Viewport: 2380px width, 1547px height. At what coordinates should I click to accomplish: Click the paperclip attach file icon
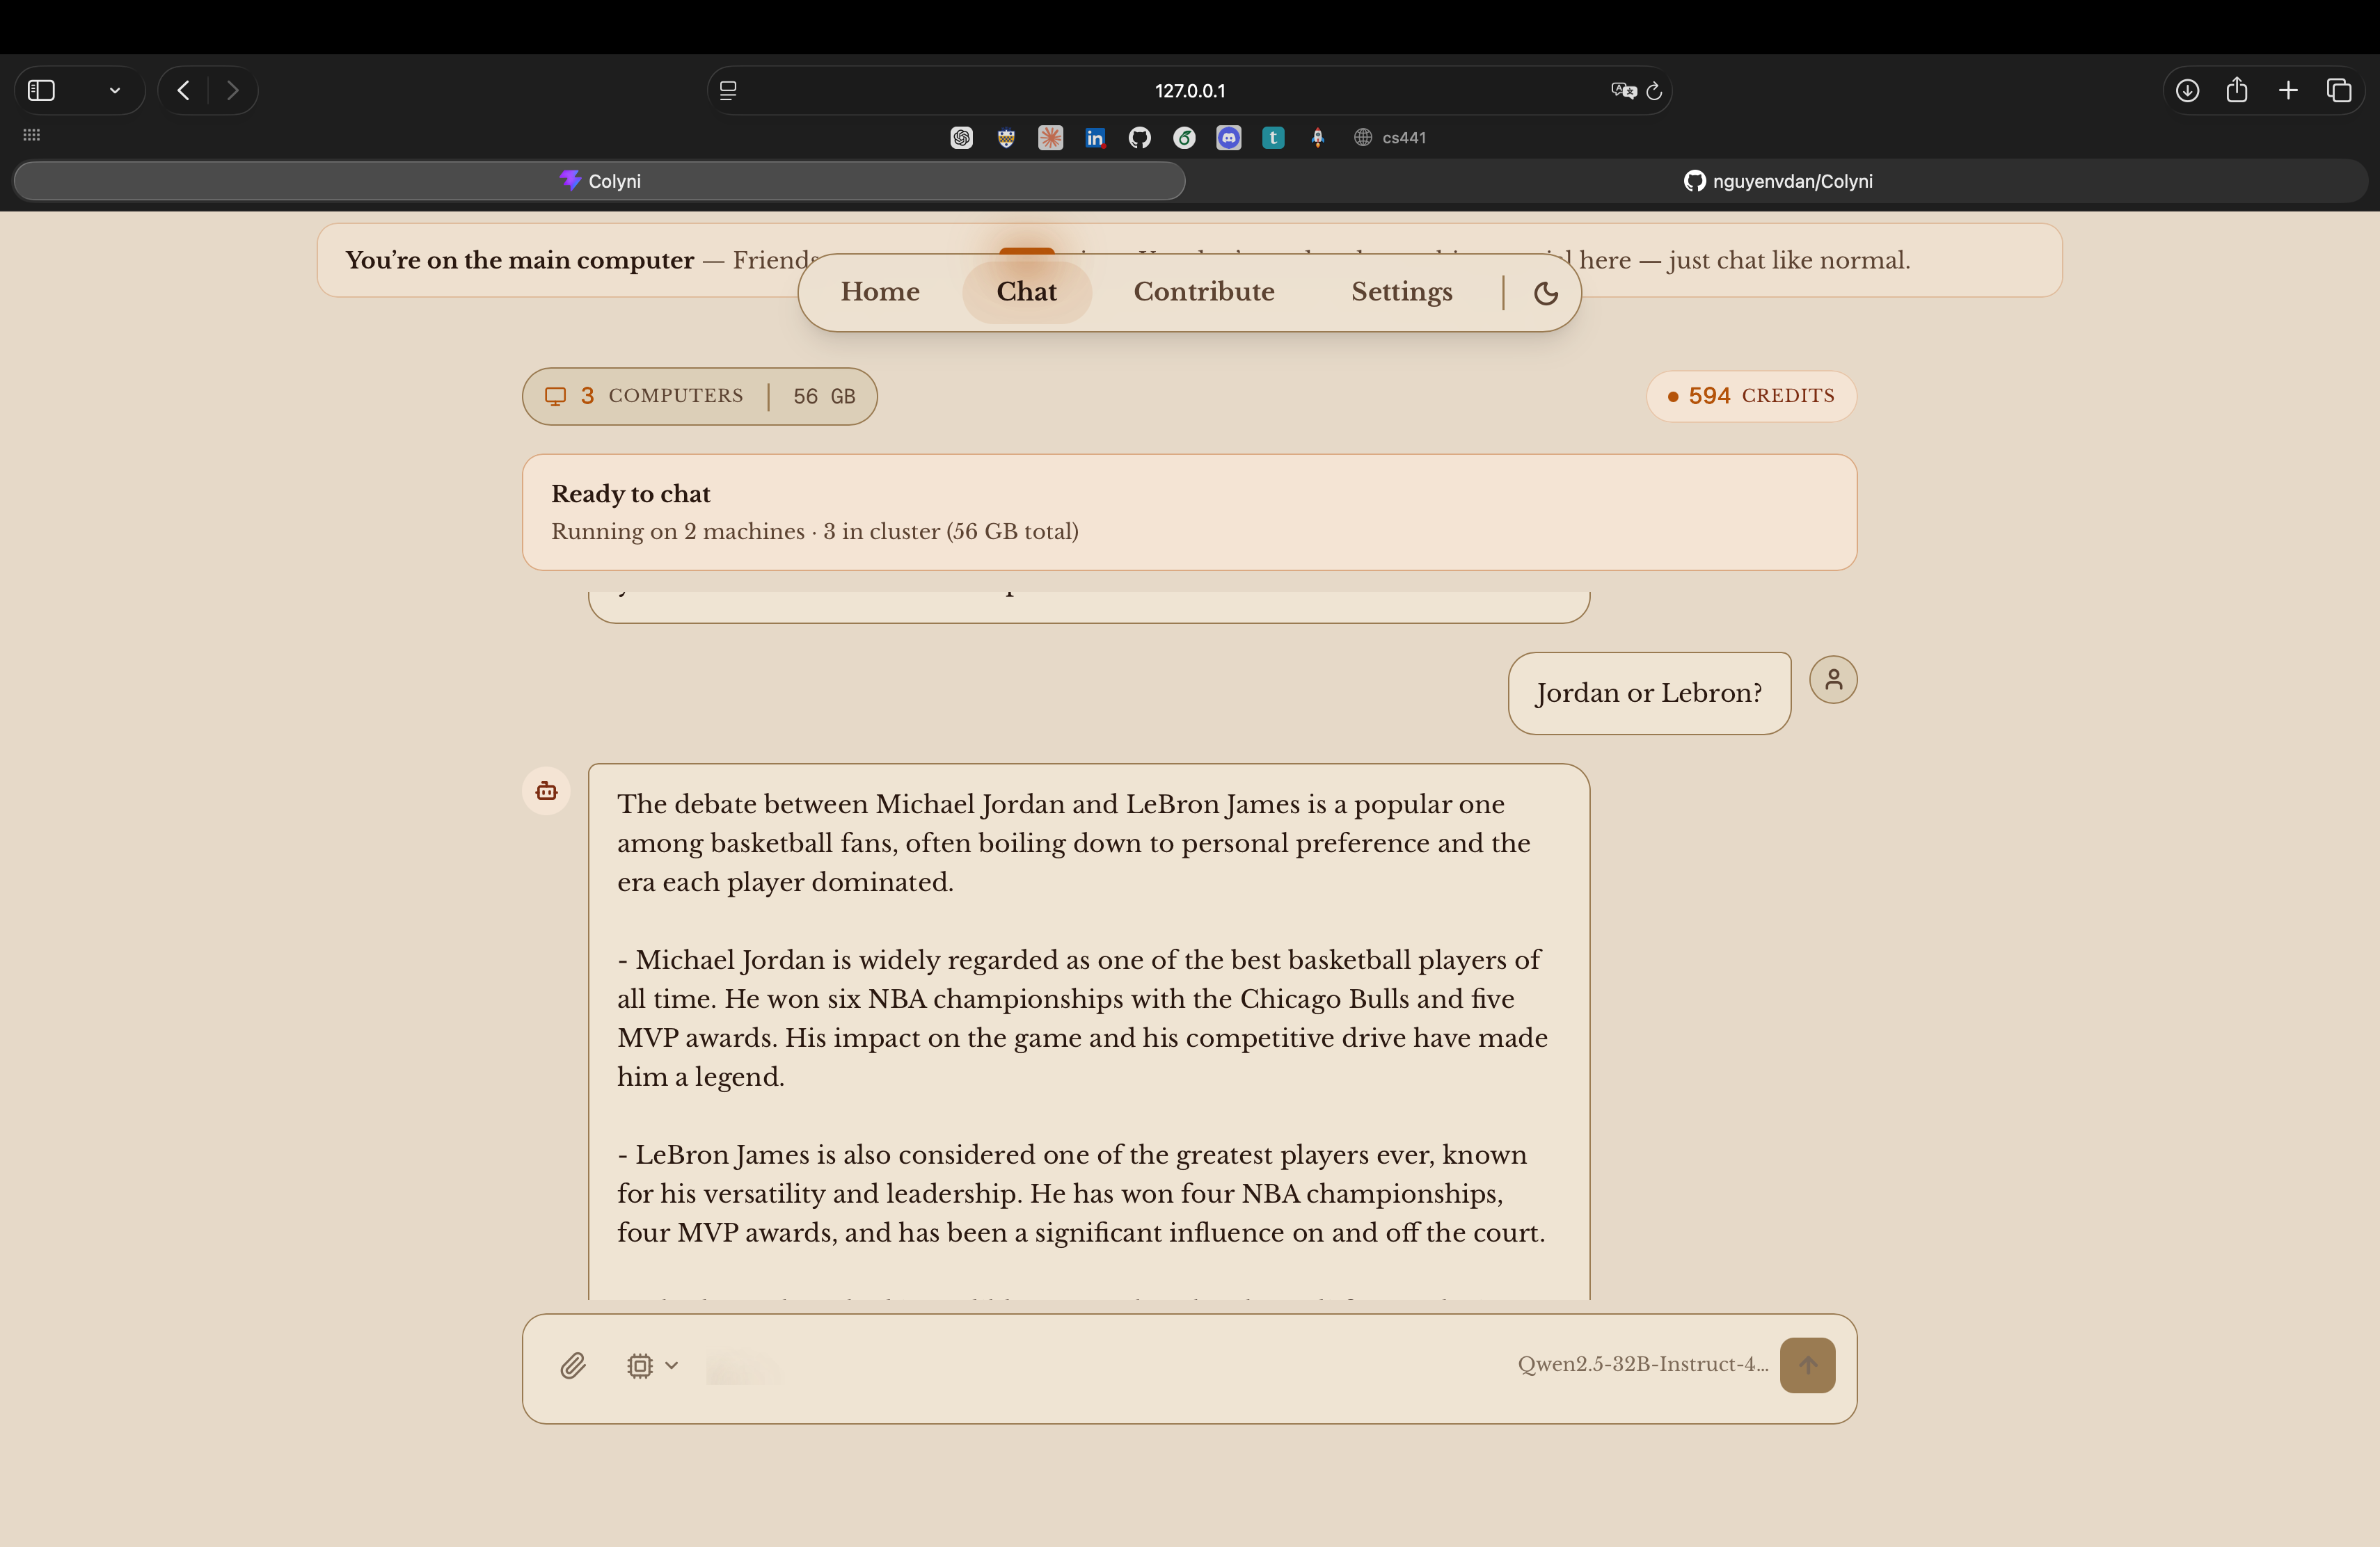pyautogui.click(x=572, y=1365)
